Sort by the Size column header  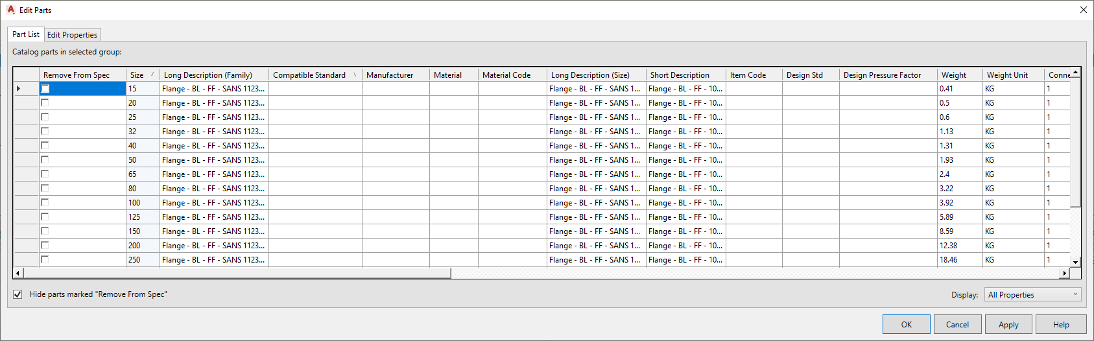click(x=143, y=75)
